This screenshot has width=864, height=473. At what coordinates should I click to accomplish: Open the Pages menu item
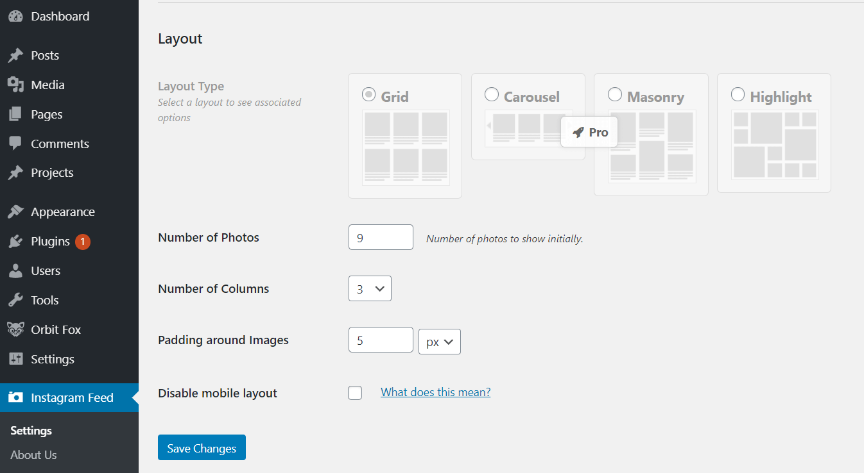tap(46, 114)
